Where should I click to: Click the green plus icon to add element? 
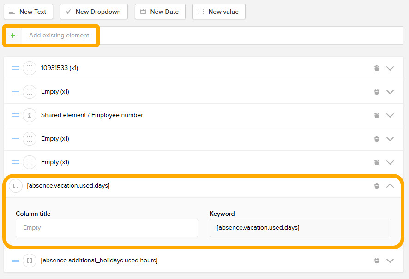(13, 36)
